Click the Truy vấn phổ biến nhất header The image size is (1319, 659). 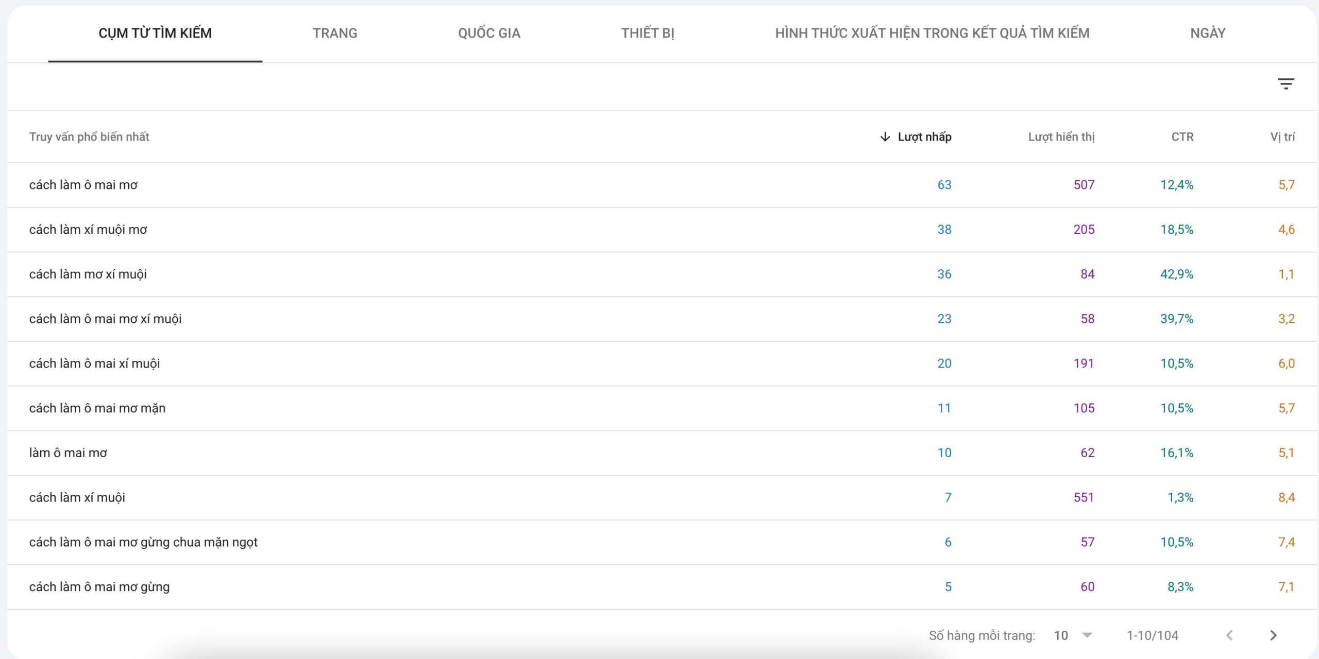[x=89, y=137]
